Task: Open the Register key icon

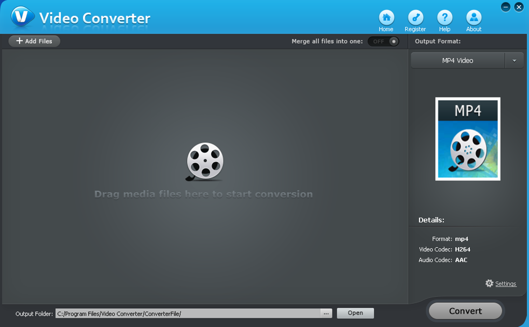Action: tap(415, 17)
